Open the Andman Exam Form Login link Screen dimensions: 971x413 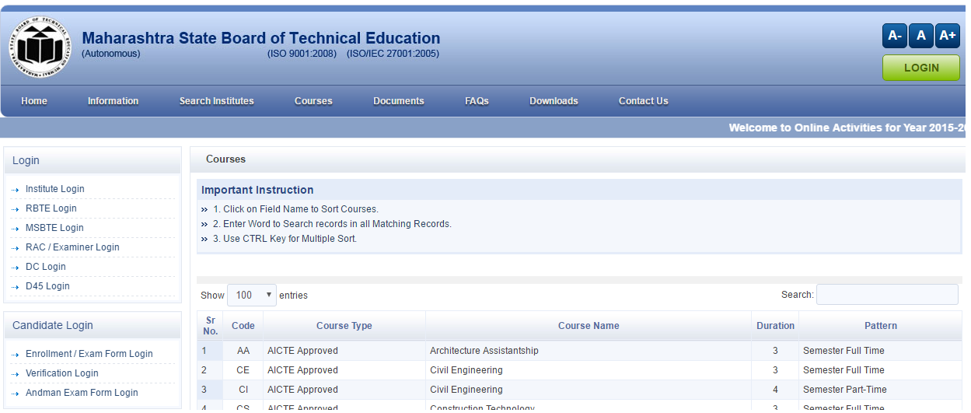point(82,393)
